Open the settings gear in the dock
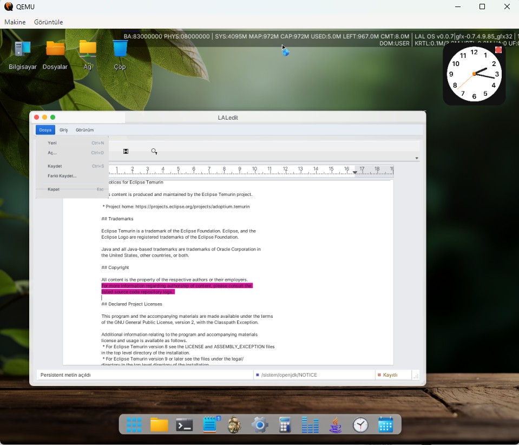This screenshot has height=445, width=519. click(260, 425)
